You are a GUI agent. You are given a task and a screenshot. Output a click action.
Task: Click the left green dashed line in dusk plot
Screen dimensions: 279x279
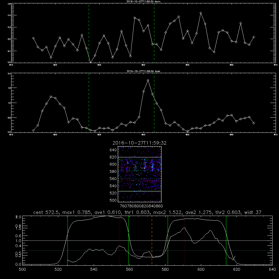(89, 103)
